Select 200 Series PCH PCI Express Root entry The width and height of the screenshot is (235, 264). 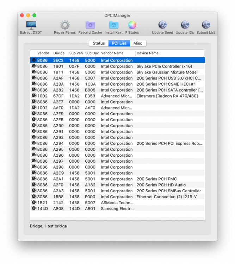[x=169, y=144]
